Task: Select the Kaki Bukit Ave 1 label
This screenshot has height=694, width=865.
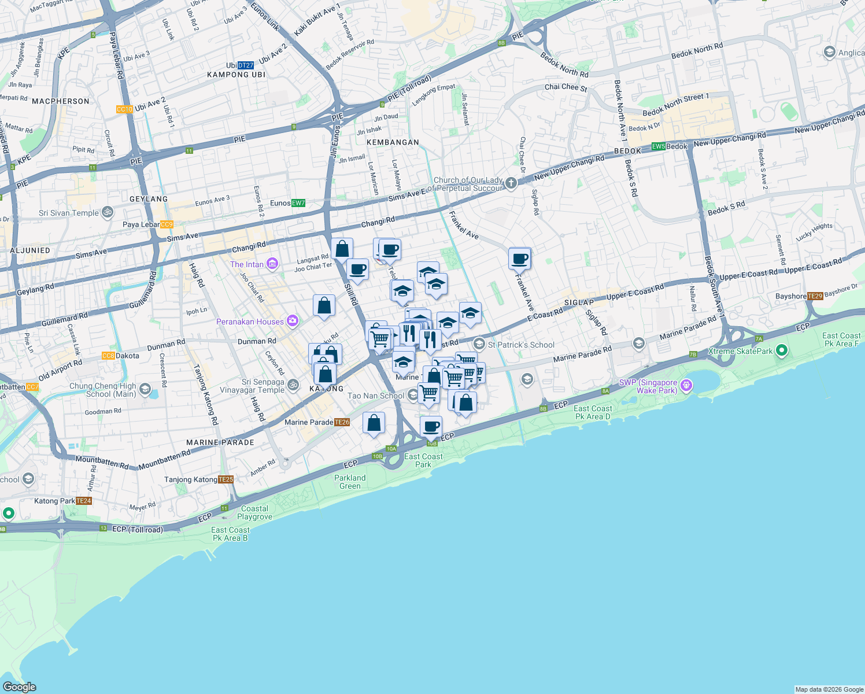Action: pyautogui.click(x=317, y=20)
